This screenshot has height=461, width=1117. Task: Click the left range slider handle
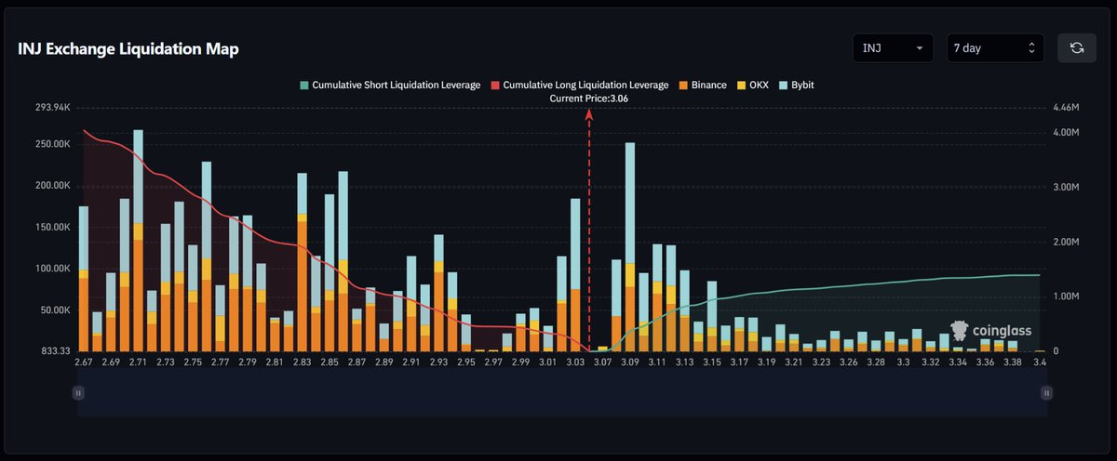(78, 393)
